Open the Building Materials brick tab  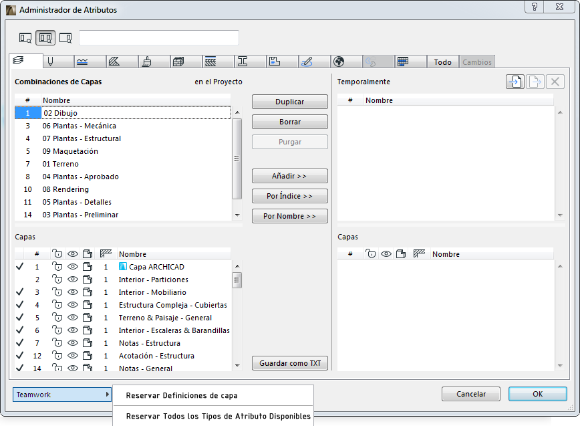tap(186, 62)
